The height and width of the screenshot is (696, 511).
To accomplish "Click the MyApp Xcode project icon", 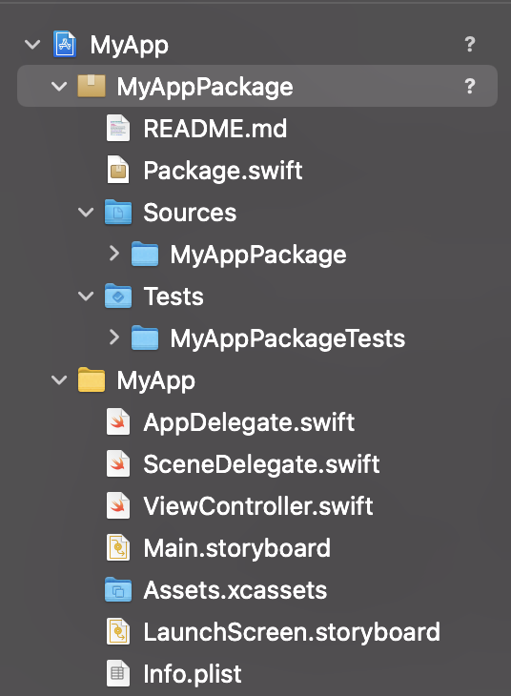I will pos(65,44).
